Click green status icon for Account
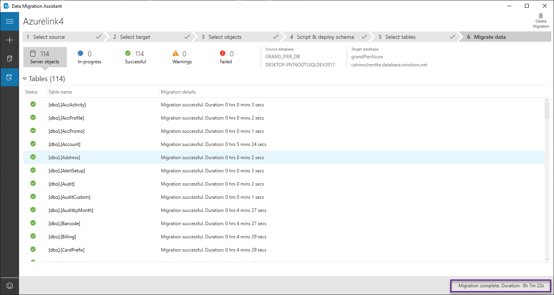Screen dimensions: 554x295 tap(33, 144)
